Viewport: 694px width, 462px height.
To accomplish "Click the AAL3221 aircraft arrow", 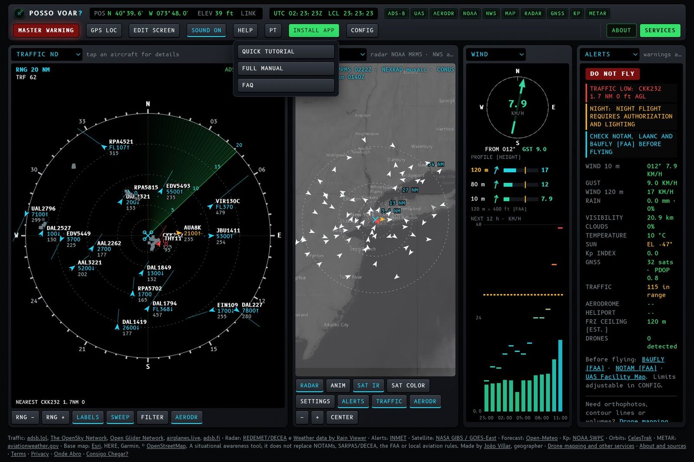I will 72,268.
